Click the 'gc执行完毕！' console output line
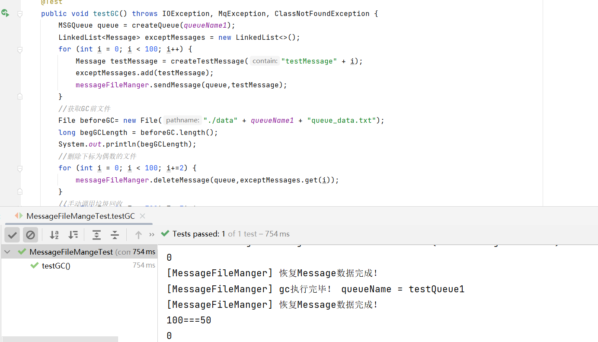598x342 pixels. pyautogui.click(x=316, y=289)
